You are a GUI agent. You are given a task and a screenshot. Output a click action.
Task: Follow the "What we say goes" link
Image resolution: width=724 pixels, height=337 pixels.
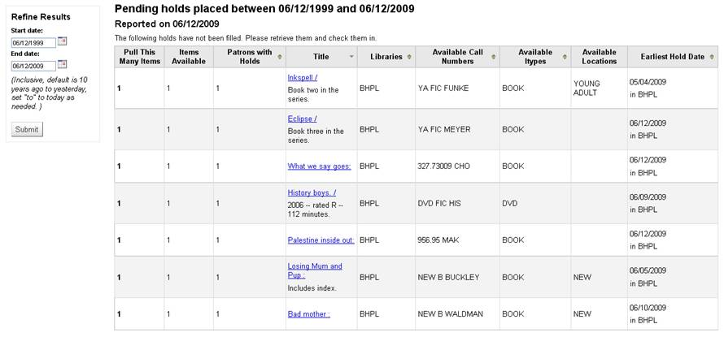319,166
